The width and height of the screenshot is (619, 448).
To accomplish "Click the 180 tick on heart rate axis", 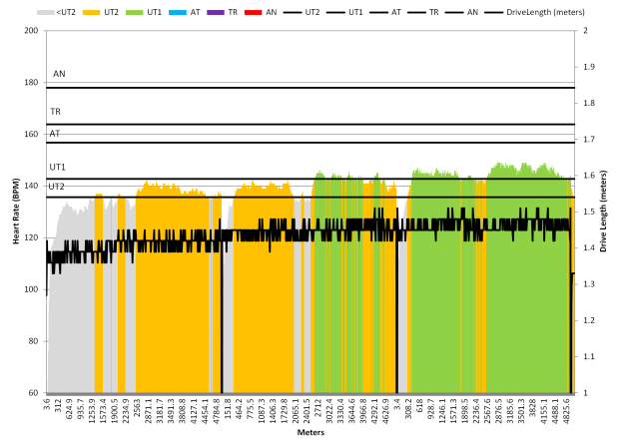I will click(32, 83).
